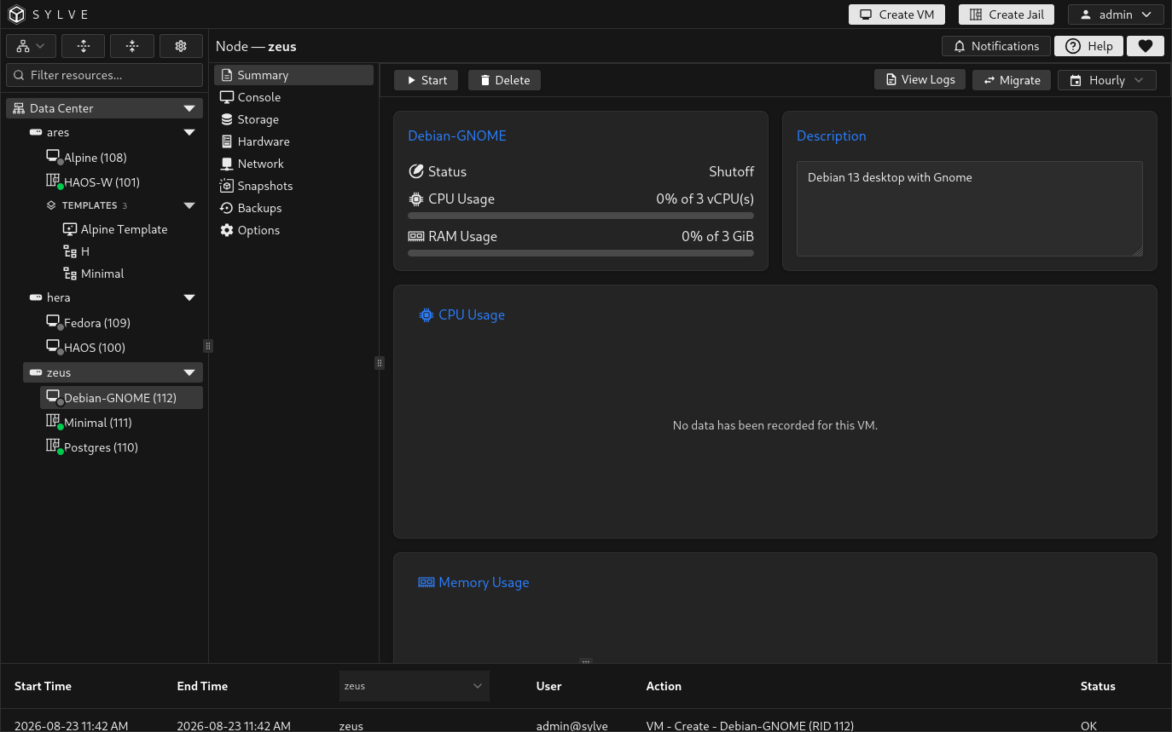
Task: Collapse all tree nodes with the collapse icon
Action: coord(132,46)
